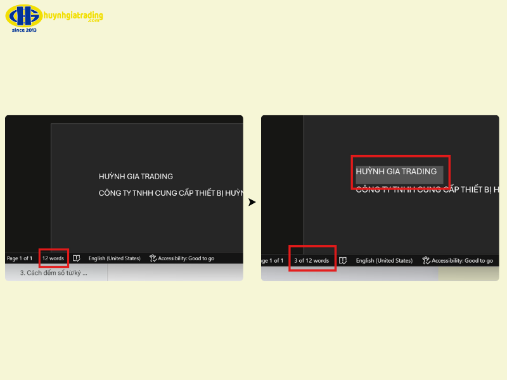Click "Page 1 of 1" in left status bar
This screenshot has width=507, height=380.
click(x=20, y=258)
